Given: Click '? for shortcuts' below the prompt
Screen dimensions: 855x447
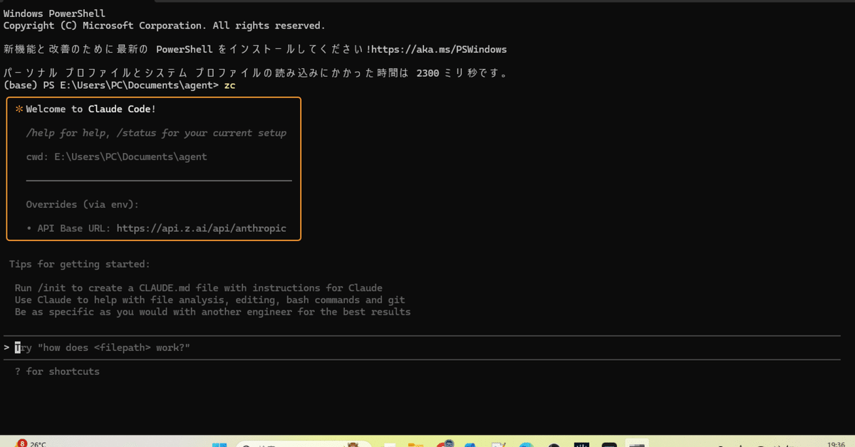Looking at the screenshot, I should [x=57, y=371].
